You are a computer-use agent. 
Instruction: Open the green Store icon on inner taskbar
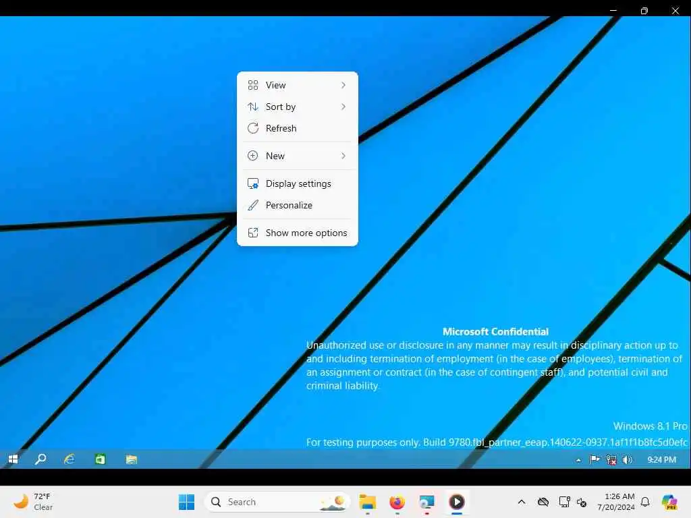(100, 459)
